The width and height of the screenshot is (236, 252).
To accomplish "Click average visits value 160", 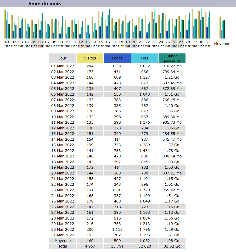I will [x=90, y=240].
